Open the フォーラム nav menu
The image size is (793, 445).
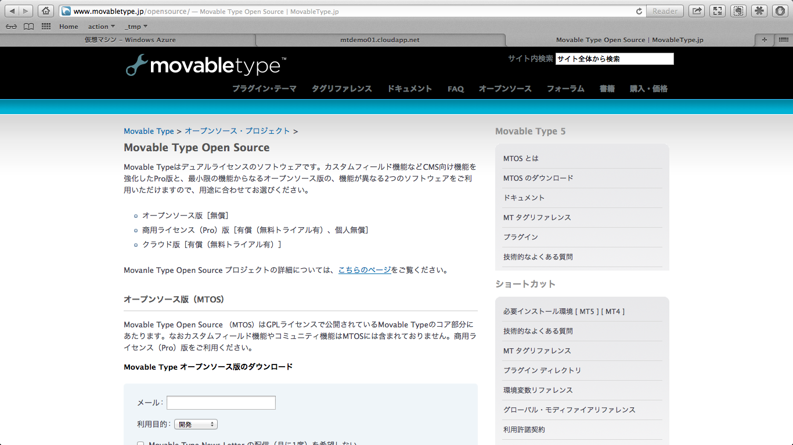(x=565, y=89)
